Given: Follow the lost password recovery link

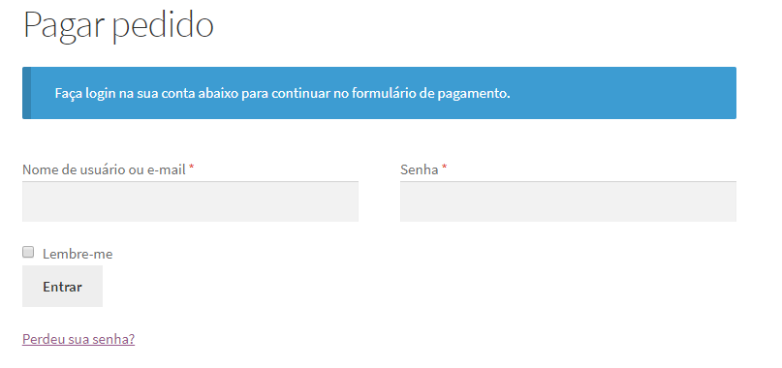Looking at the screenshot, I should point(78,340).
